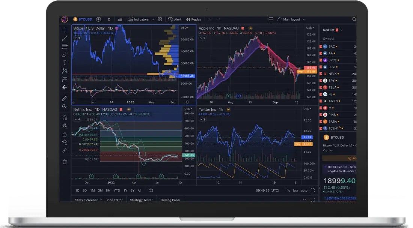Maximize the bottom panel
413x228 pixels.
313,200
